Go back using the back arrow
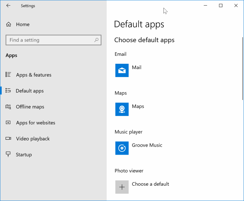This screenshot has height=201, width=244. 8,6
